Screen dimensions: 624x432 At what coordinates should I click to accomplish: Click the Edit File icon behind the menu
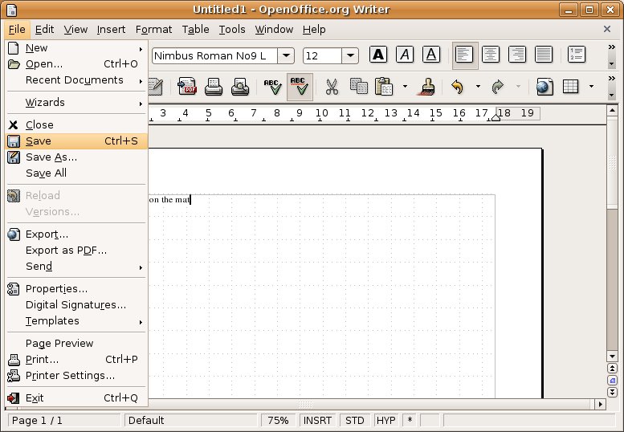[x=156, y=87]
